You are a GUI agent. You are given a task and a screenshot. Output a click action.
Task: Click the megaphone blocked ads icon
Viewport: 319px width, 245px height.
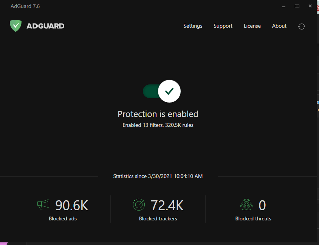coord(43,205)
